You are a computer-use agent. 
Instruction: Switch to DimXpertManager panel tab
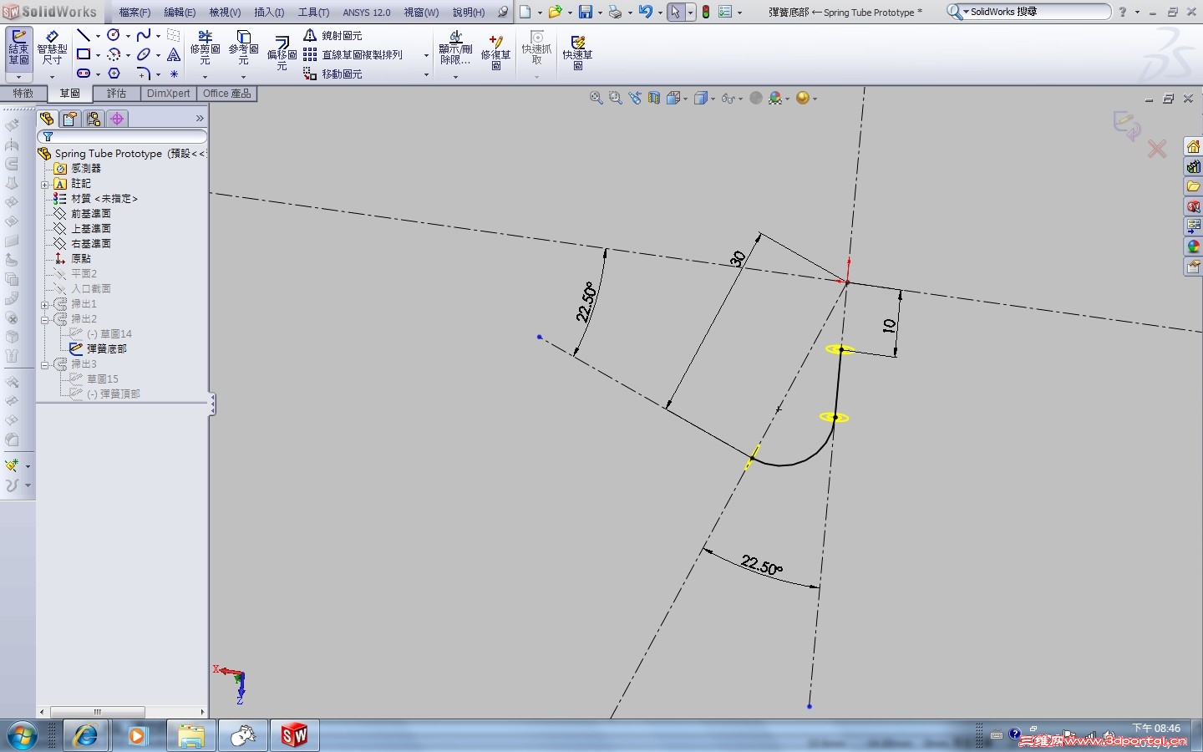pyautogui.click(x=117, y=119)
